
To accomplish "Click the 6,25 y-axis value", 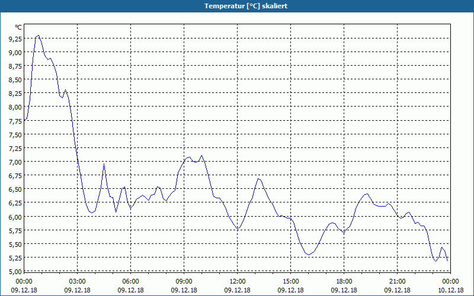I will 15,203.
